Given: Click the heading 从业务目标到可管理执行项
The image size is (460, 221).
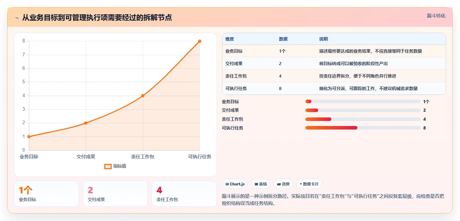Looking at the screenshot, I should click(x=97, y=18).
